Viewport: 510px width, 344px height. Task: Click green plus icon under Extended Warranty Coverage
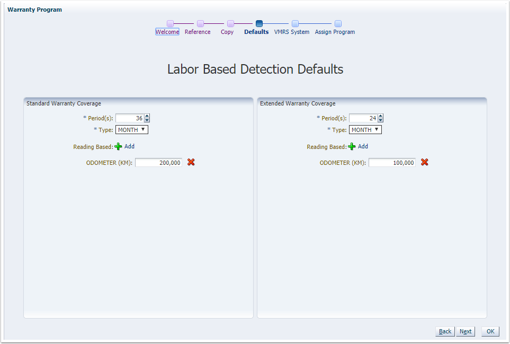coord(352,146)
